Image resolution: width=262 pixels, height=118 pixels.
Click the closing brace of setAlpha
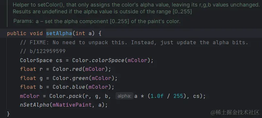click(8, 114)
